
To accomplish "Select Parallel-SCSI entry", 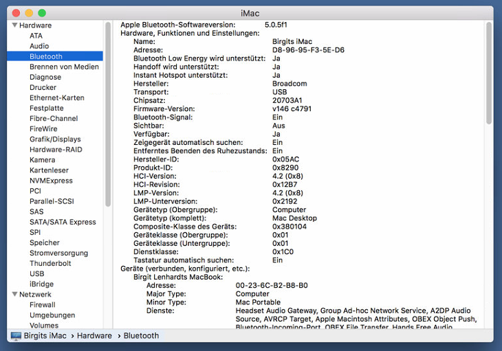I will pos(52,201).
